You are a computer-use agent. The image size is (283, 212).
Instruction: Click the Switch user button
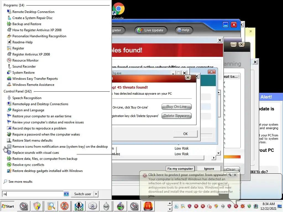83,194
